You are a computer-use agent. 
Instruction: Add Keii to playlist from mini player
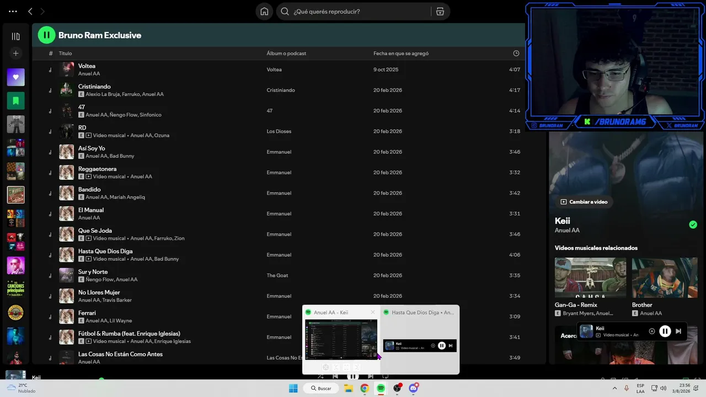tap(652, 331)
